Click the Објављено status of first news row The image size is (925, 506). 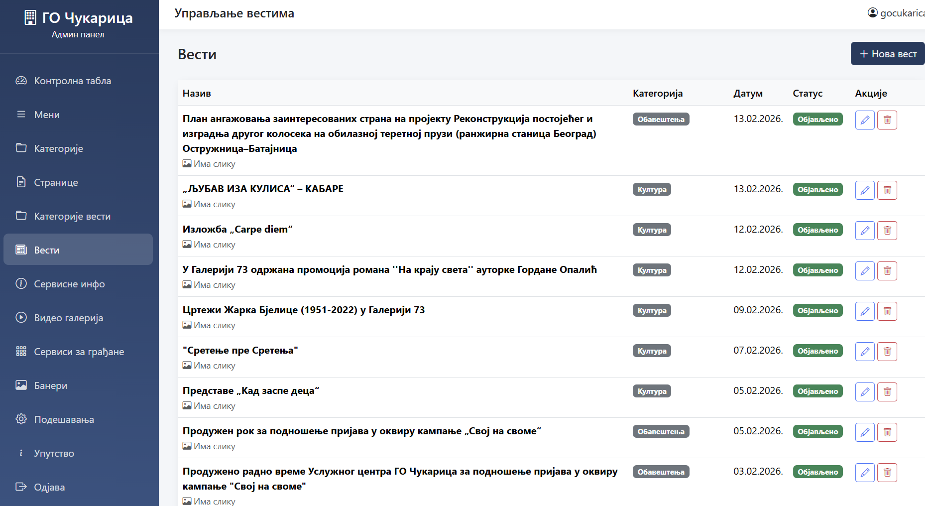[x=817, y=120]
